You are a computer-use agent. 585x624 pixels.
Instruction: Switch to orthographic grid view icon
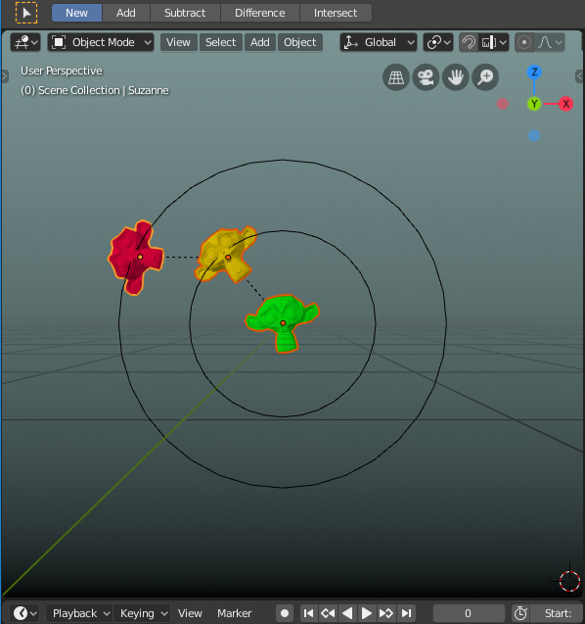click(x=396, y=77)
